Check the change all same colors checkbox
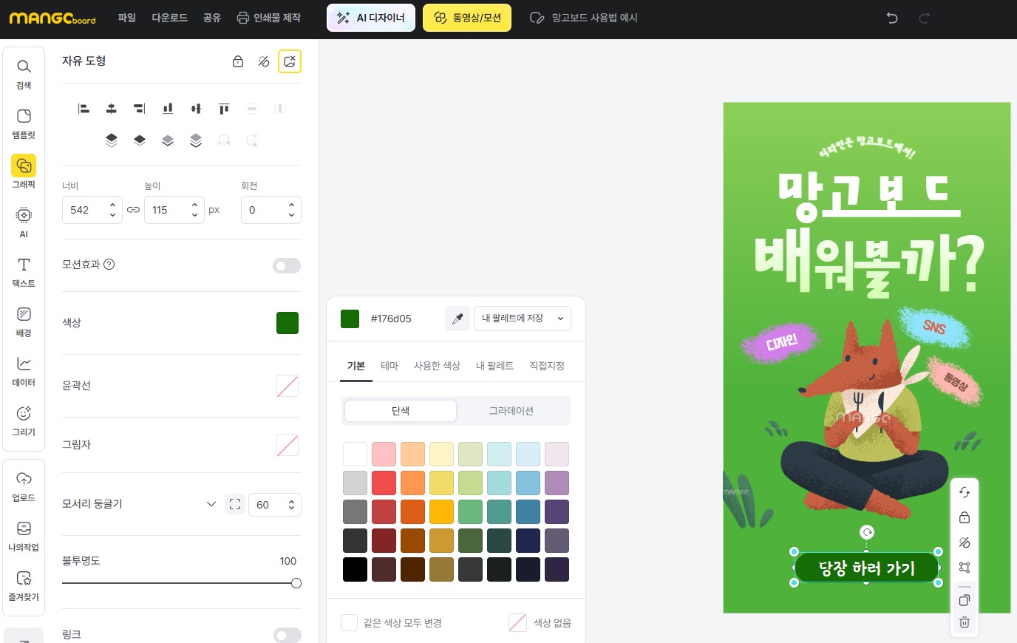The width and height of the screenshot is (1017, 643). [x=349, y=622]
